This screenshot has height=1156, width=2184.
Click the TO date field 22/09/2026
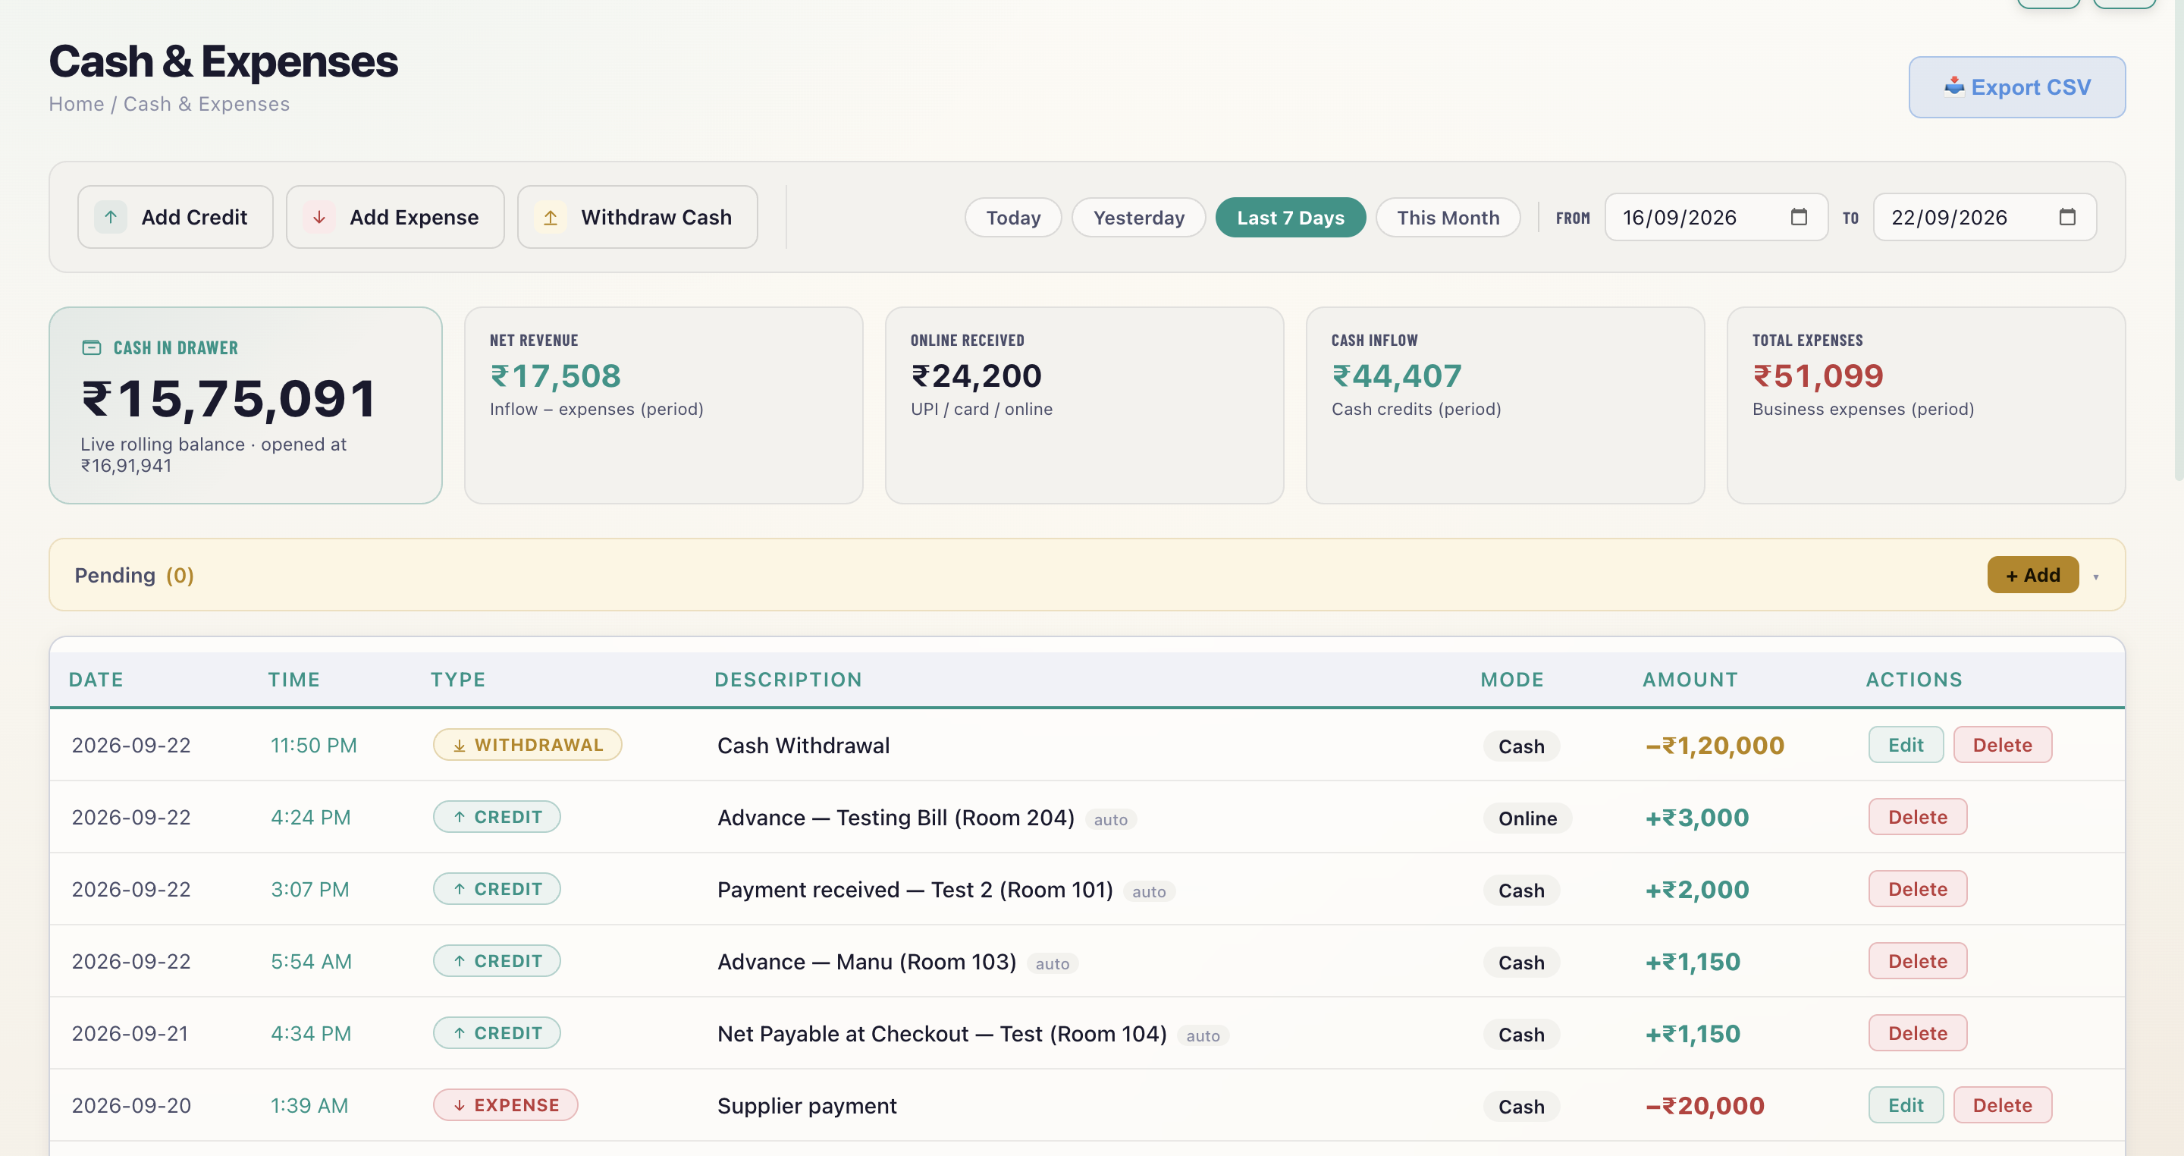(1985, 217)
